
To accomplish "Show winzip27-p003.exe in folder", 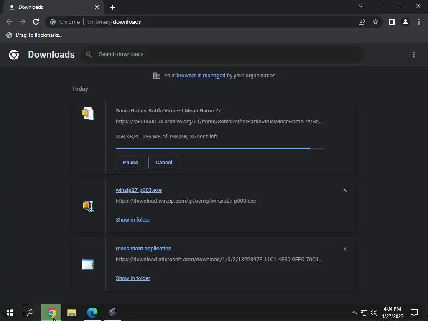I will point(133,220).
